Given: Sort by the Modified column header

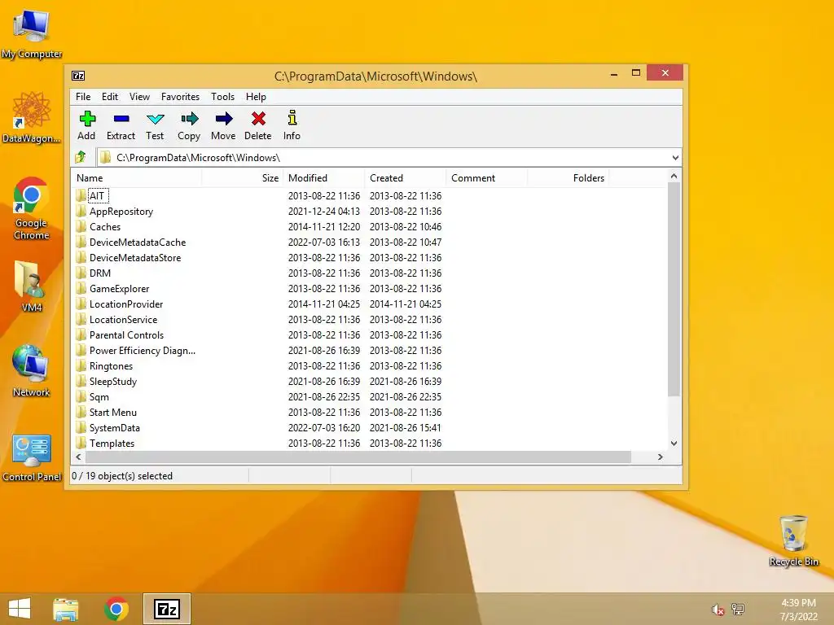Looking at the screenshot, I should tap(324, 178).
